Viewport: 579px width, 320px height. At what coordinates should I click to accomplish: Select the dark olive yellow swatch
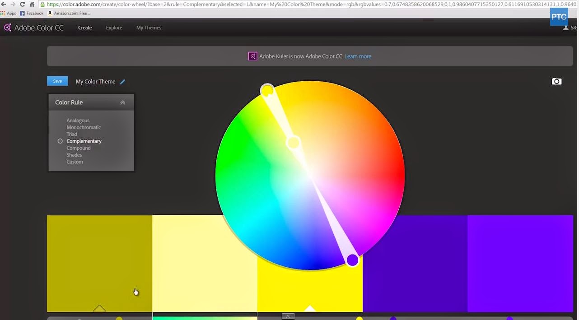[99, 264]
